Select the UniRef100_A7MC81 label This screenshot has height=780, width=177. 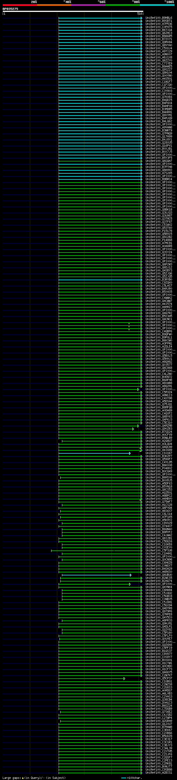click(x=159, y=243)
